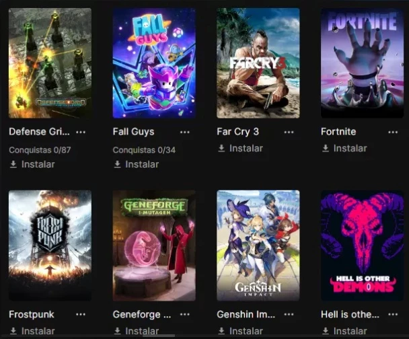Click Instalar under Defense Grid
Viewport: 409px width, 339px height.
32,164
